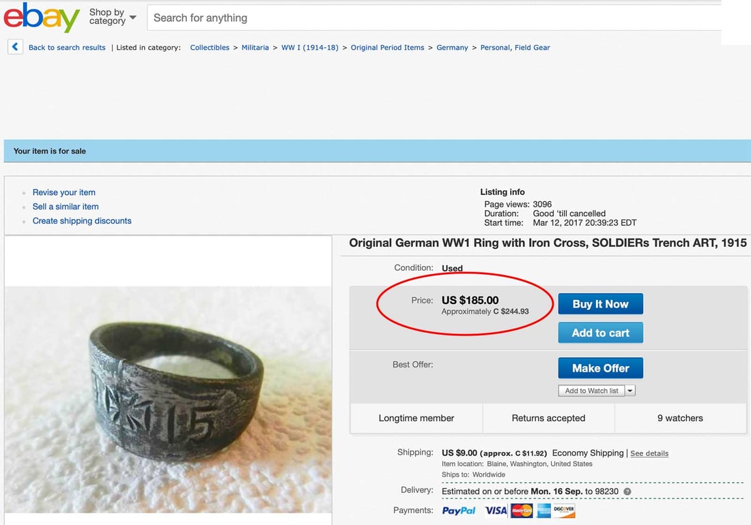Add the ring to cart
This screenshot has width=751, height=525.
point(600,333)
